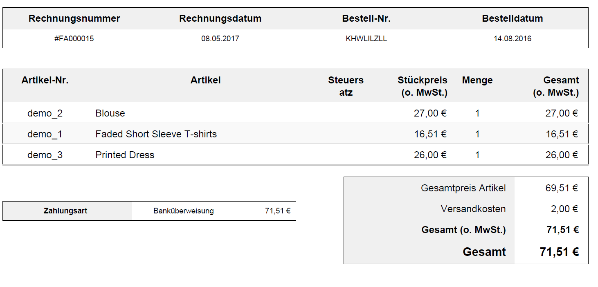Click the invoice number #FA000015
598x287 pixels.
point(74,39)
